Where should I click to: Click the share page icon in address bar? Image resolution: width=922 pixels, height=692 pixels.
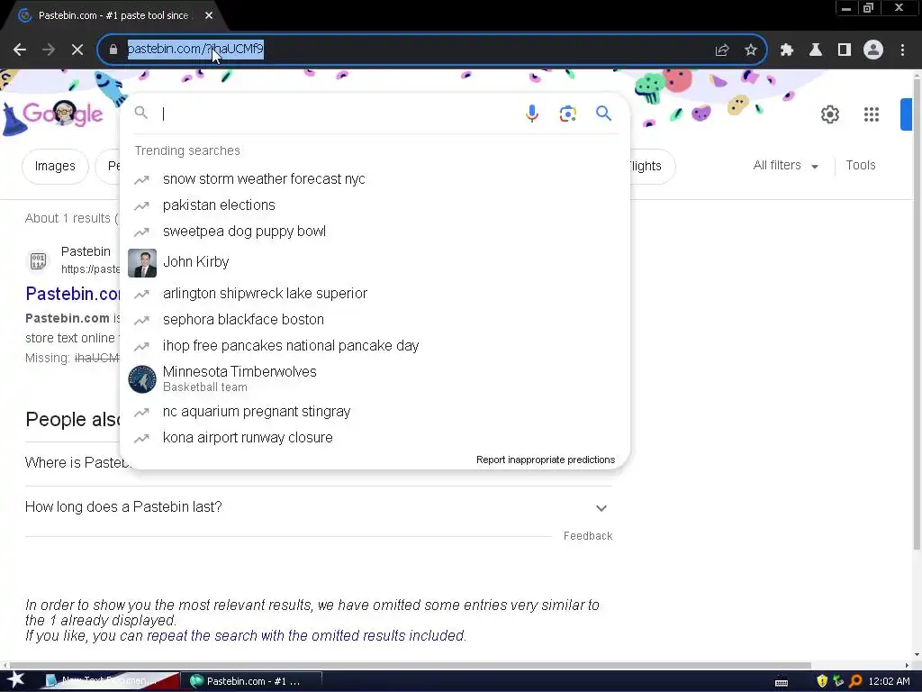(x=722, y=50)
